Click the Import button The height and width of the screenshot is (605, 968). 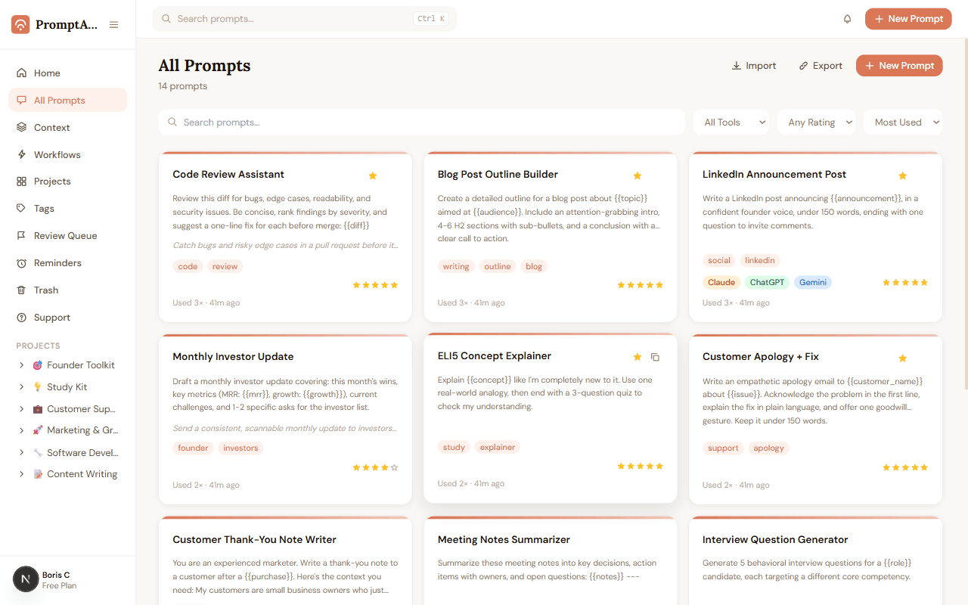coord(754,66)
